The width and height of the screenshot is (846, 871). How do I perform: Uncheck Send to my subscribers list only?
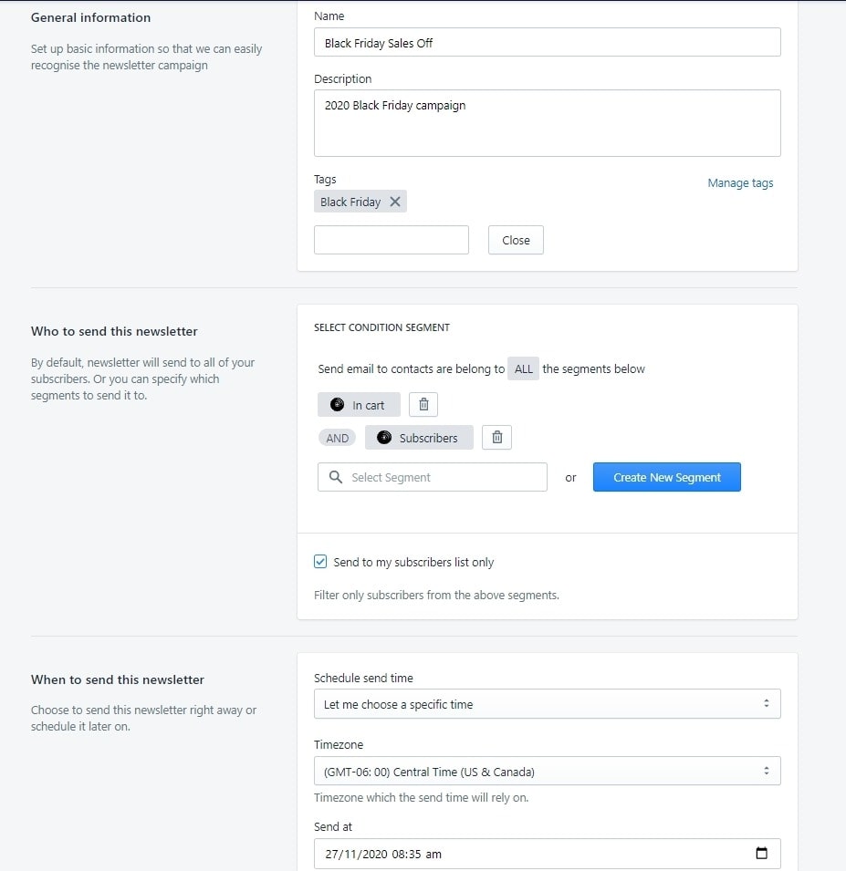pyautogui.click(x=320, y=562)
